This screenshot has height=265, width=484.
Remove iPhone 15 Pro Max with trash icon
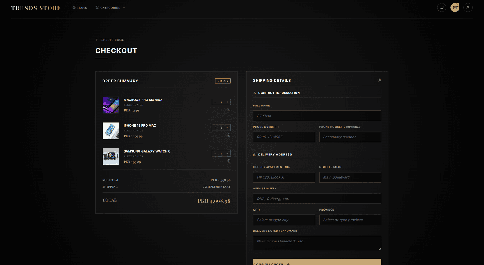[229, 135]
